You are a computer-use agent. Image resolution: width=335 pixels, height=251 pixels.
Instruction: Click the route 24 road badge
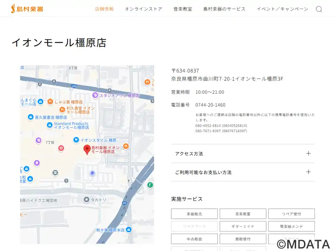coord(124,203)
